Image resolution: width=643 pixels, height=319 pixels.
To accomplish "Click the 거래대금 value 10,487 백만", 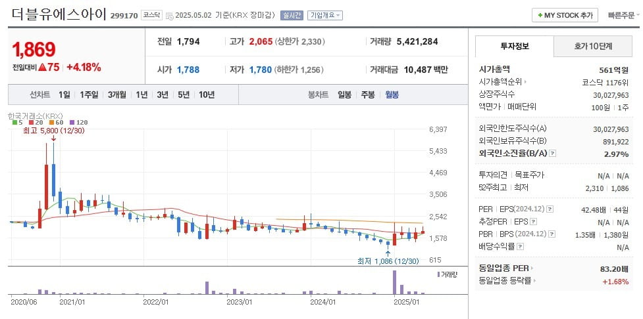I will point(426,70).
